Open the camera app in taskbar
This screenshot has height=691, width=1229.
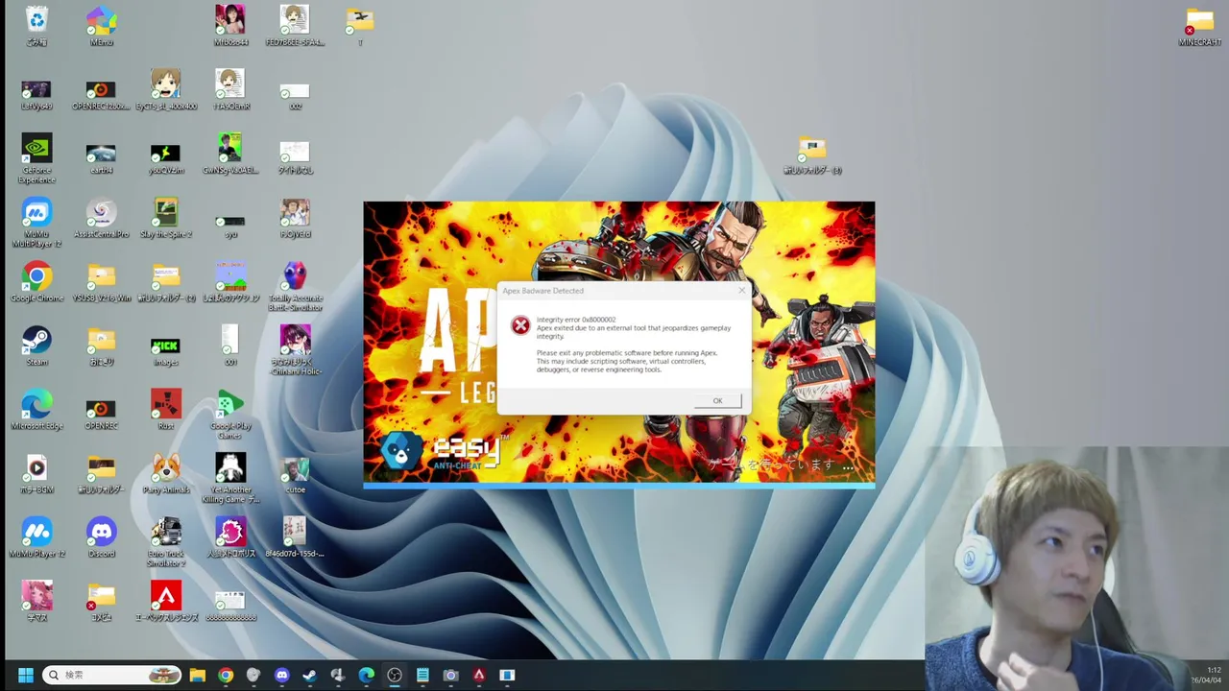click(450, 675)
